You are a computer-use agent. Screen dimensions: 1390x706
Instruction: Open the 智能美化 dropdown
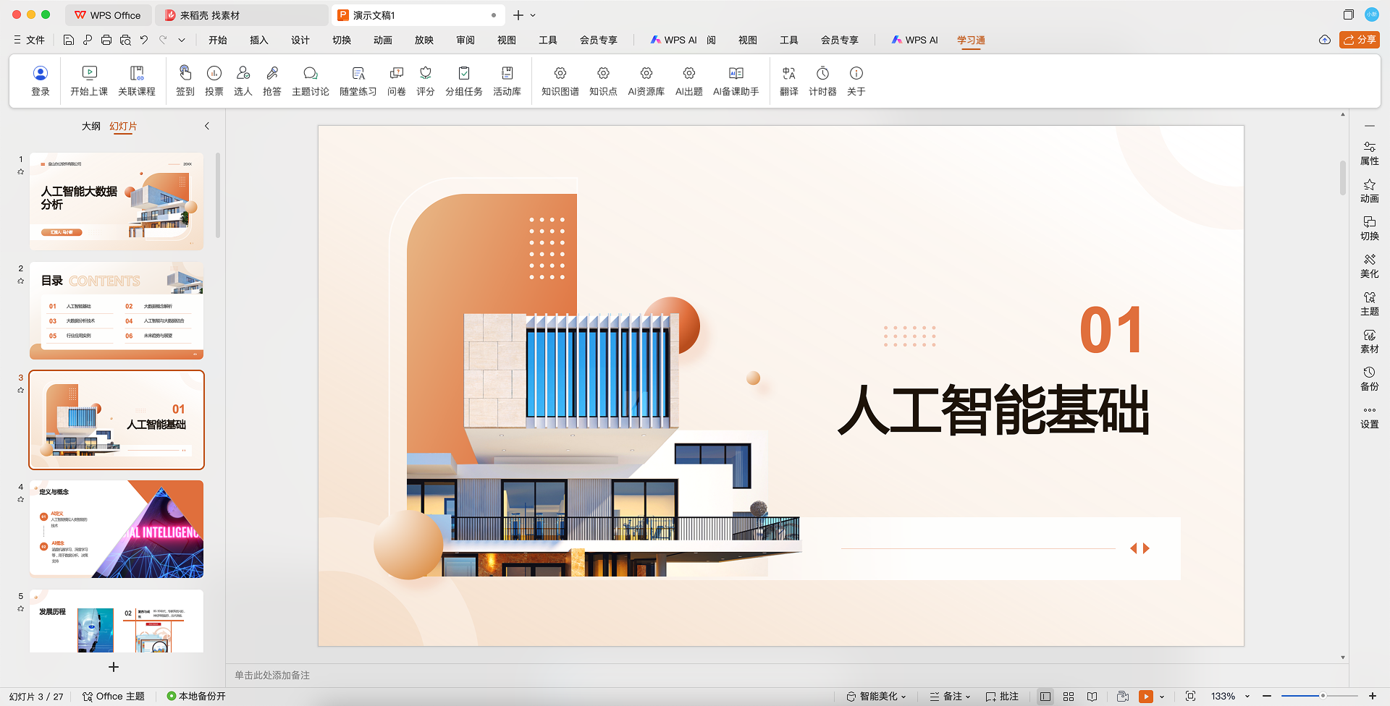pos(876,696)
